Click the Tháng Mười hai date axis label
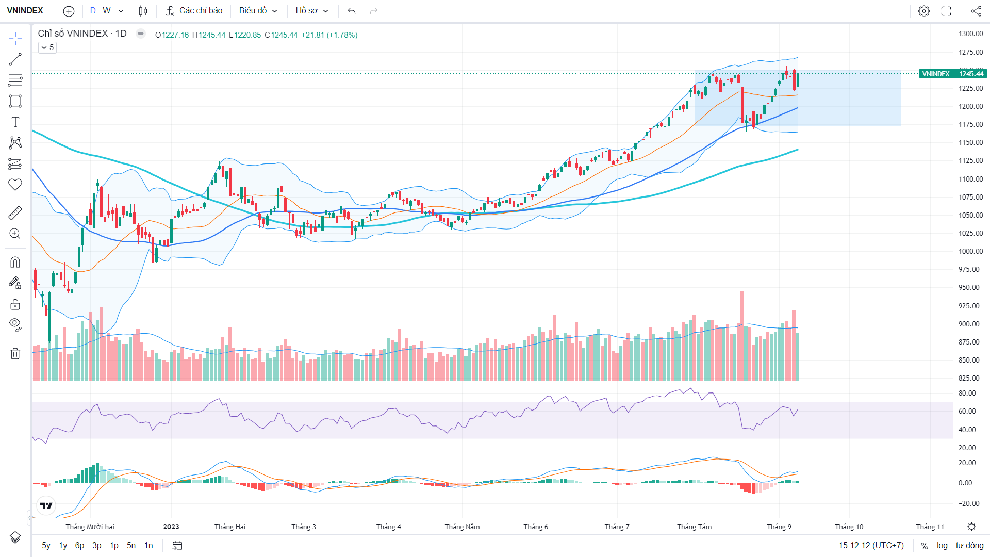 pyautogui.click(x=90, y=527)
